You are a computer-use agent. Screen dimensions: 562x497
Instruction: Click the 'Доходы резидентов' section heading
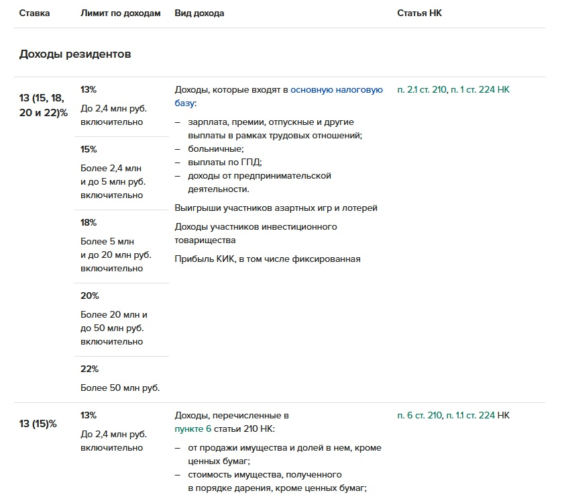coord(75,54)
